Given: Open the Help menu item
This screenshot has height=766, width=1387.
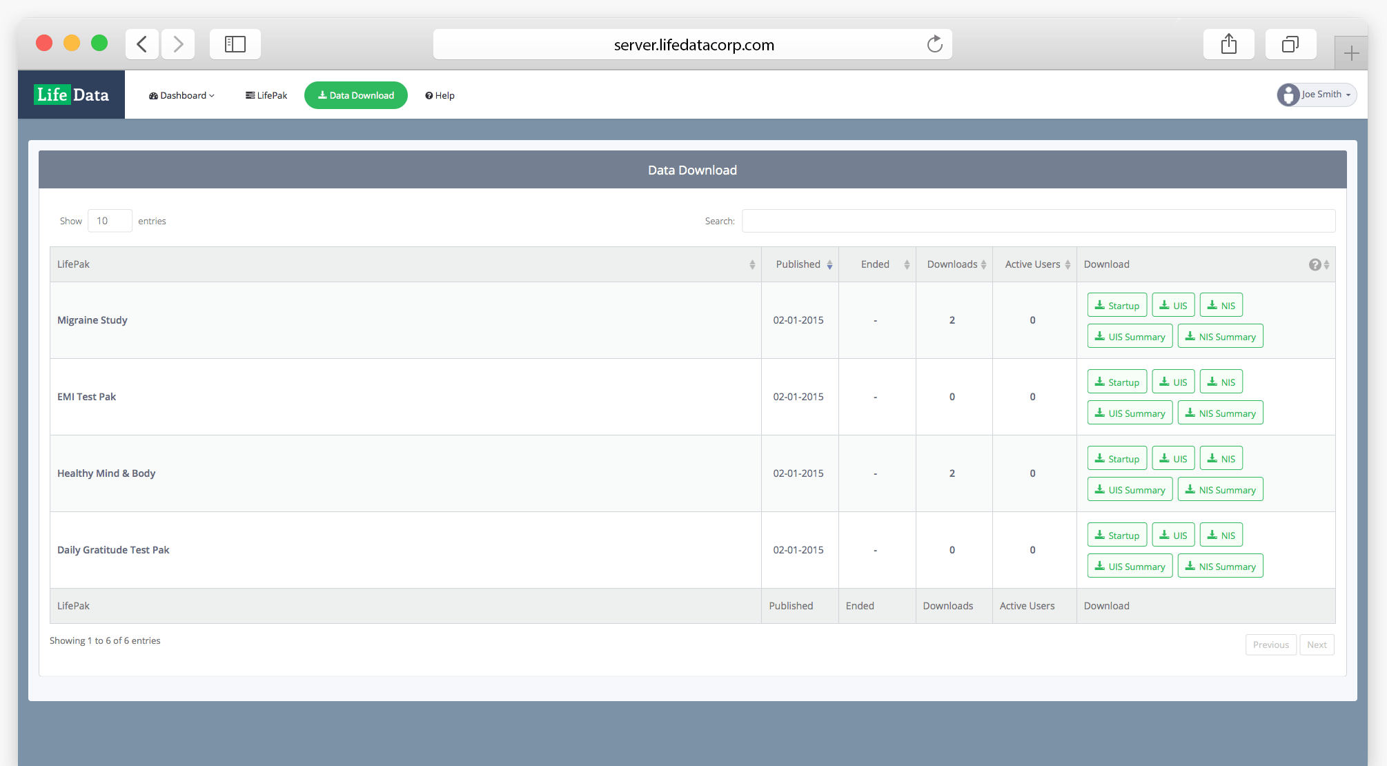Looking at the screenshot, I should point(440,95).
